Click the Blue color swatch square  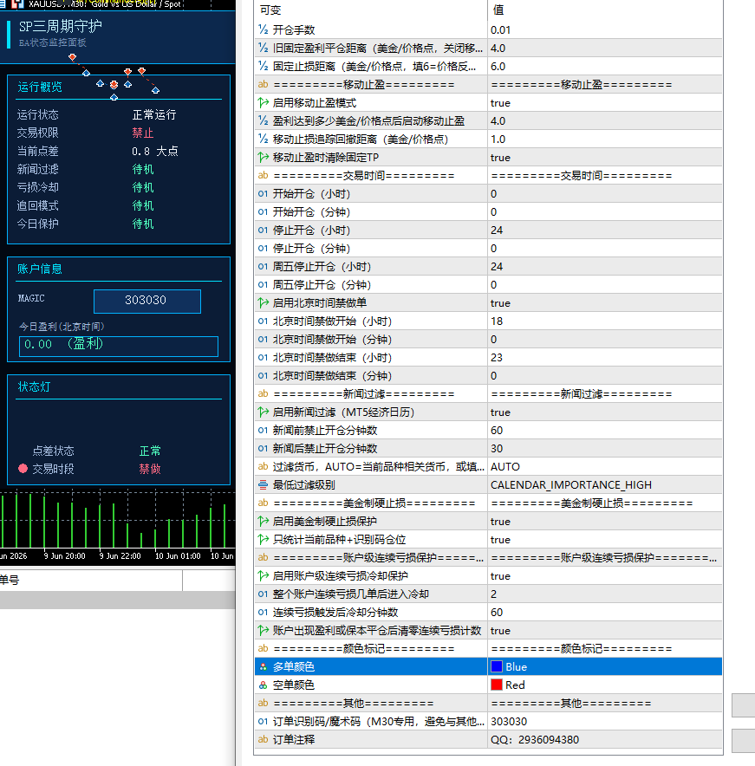(497, 666)
